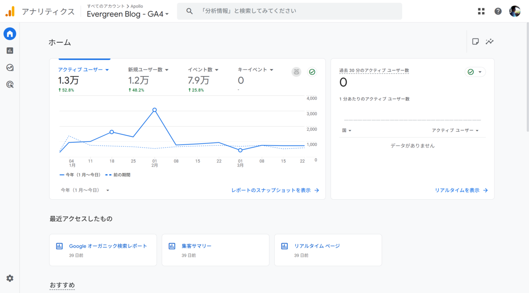Image resolution: width=529 pixels, height=293 pixels.
Task: Click the 今年（1月〜今日） legend entry
Action: click(80, 175)
